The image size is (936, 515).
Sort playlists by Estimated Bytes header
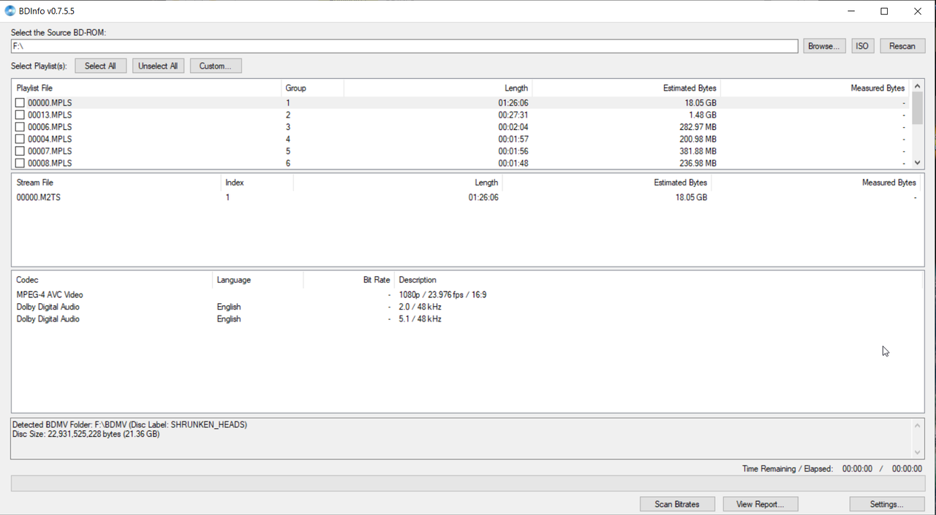626,88
